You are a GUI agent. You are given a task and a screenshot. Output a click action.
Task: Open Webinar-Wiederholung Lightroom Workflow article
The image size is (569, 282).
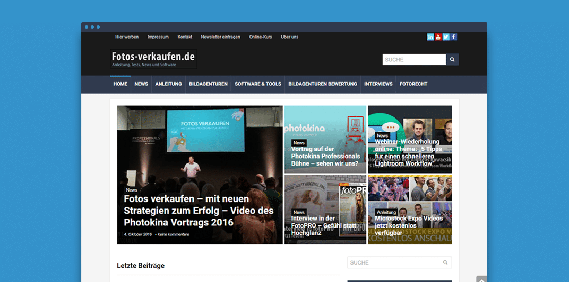point(408,152)
